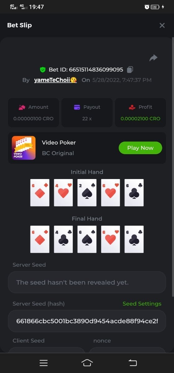Select the Server Seed hash field

(x=87, y=321)
